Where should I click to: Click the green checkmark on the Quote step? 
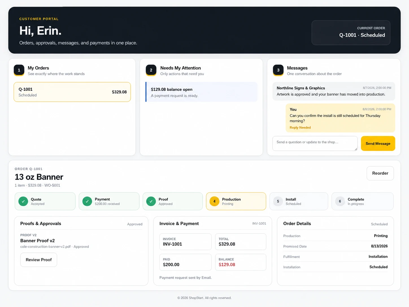click(23, 201)
